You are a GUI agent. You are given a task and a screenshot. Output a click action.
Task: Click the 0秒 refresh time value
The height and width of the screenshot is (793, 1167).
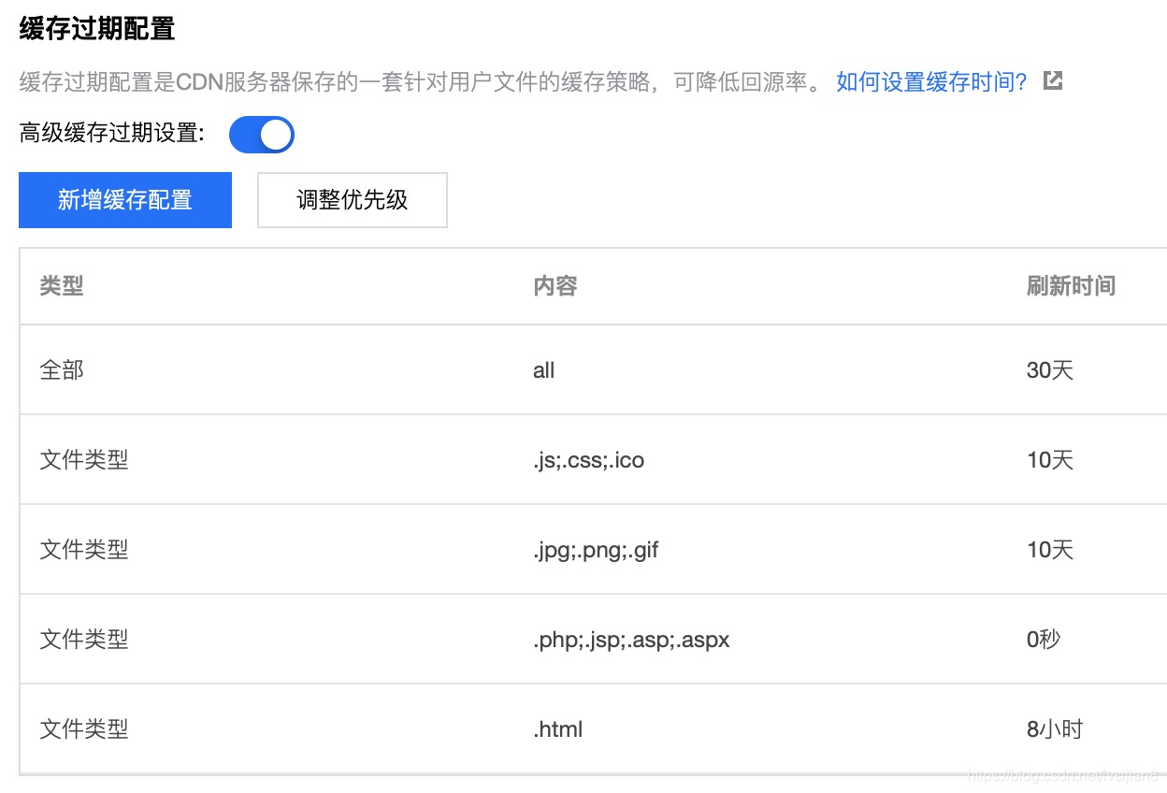click(1044, 640)
